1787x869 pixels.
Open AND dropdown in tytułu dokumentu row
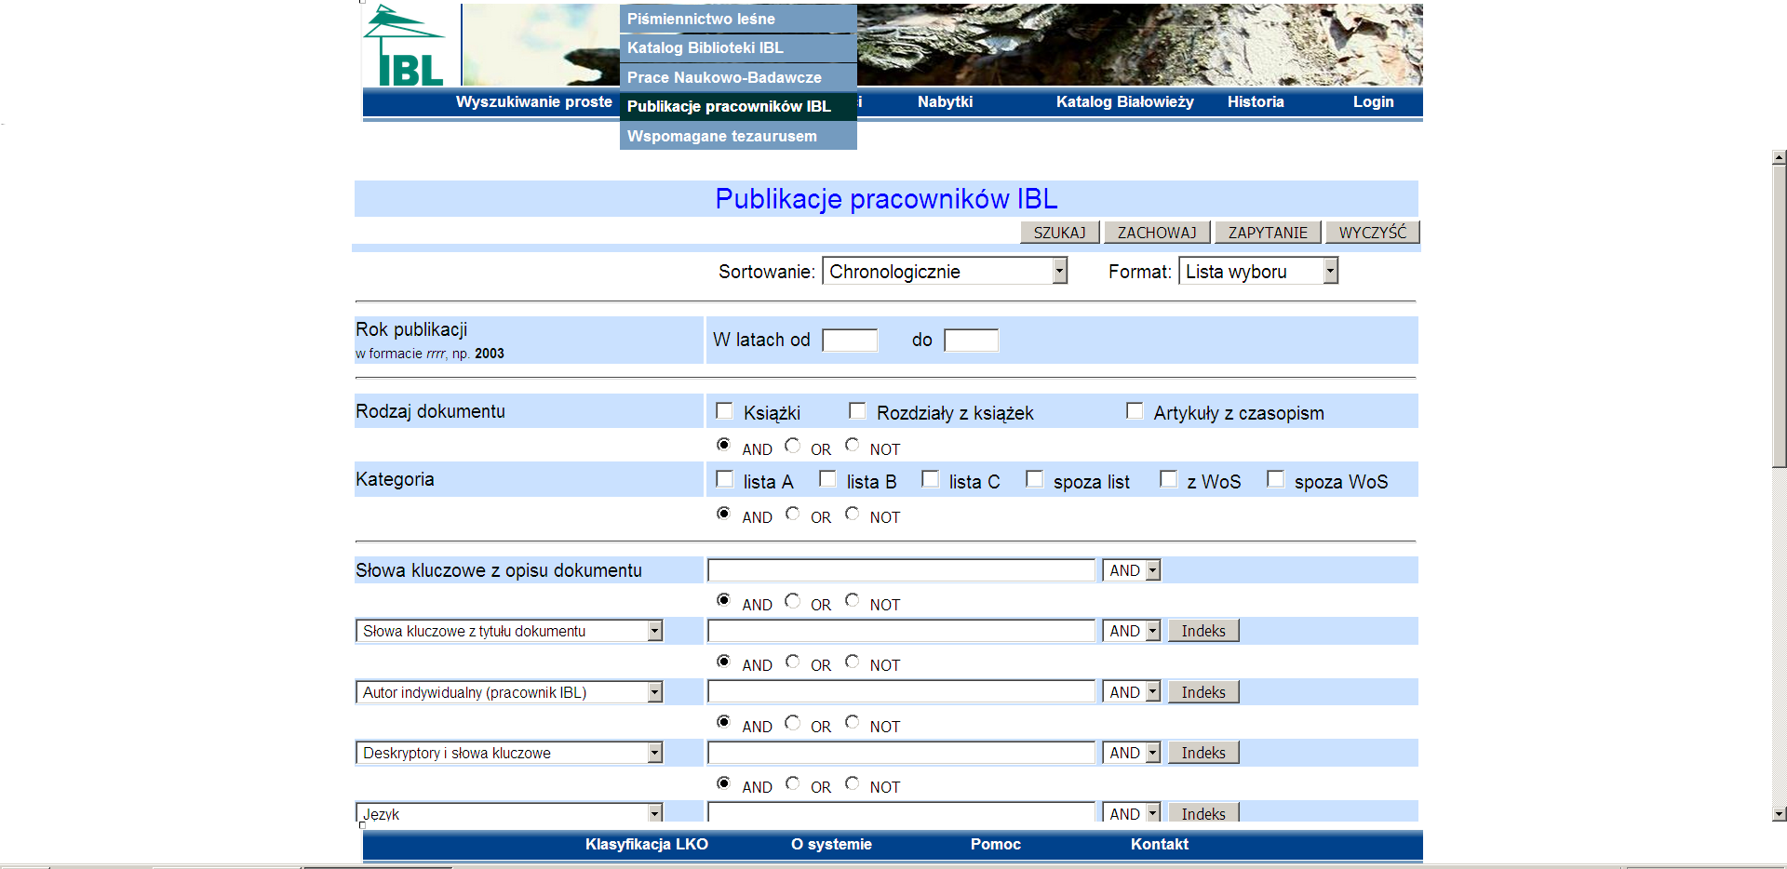tap(1132, 631)
